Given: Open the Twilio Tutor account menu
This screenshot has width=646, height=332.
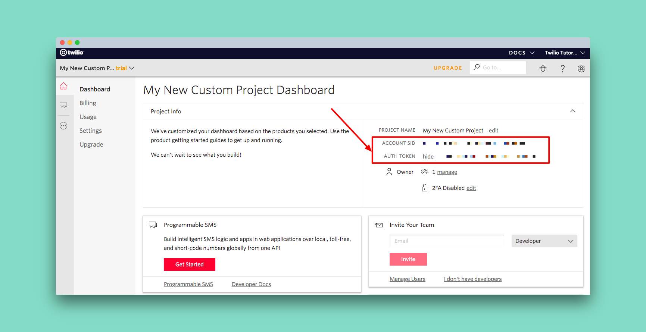Looking at the screenshot, I should (565, 53).
